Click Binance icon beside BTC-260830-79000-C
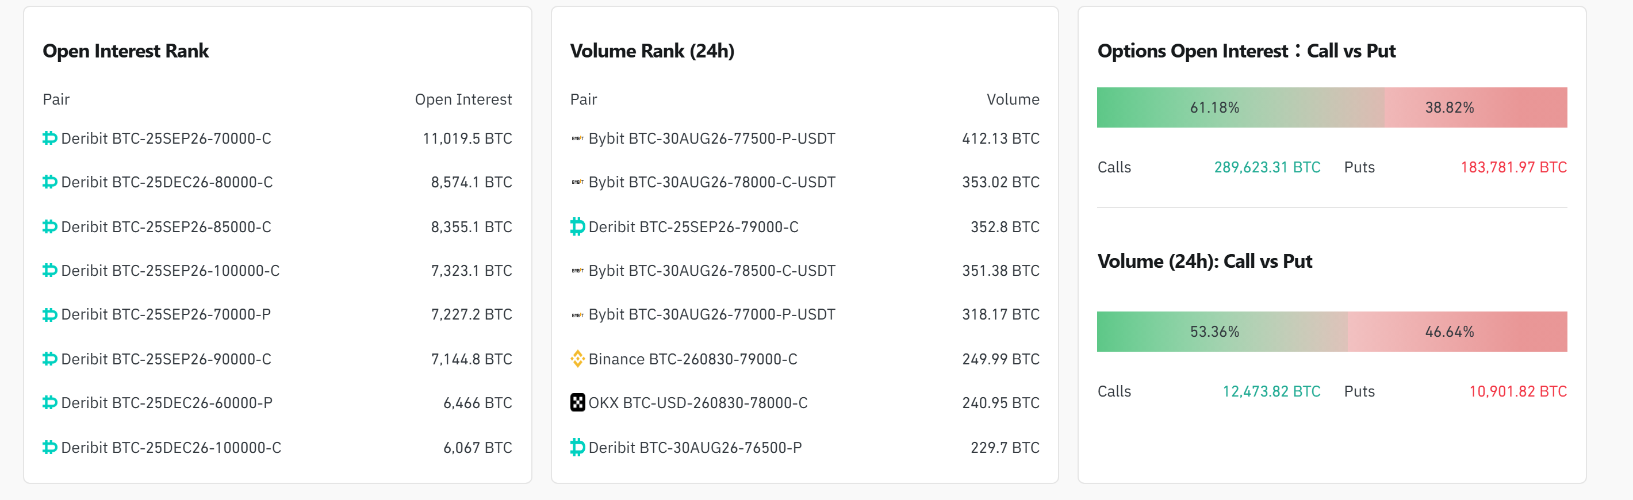This screenshot has width=1633, height=500. [x=577, y=359]
